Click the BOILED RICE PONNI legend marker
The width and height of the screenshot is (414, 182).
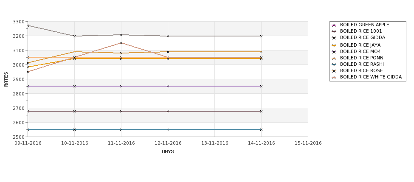coord(334,58)
